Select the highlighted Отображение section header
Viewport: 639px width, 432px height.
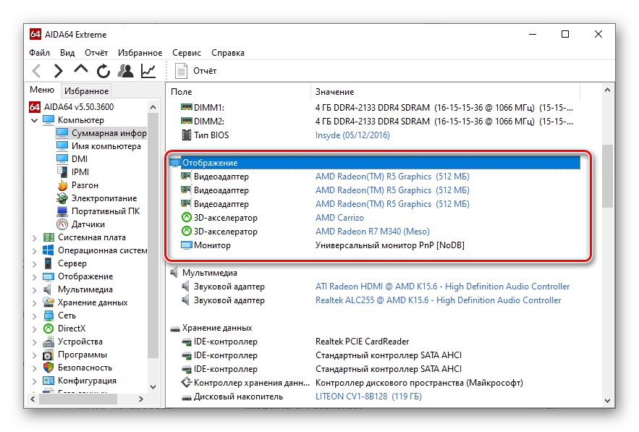[375, 163]
